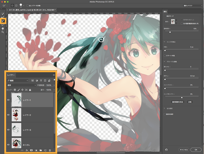Select the レイヤー2 layer thumbnail

[16, 115]
